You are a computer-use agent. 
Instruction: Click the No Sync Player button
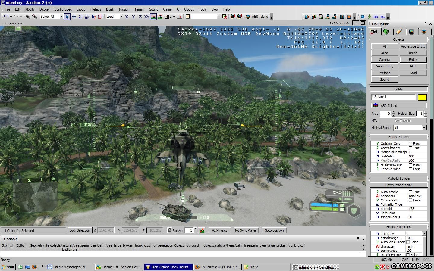[x=246, y=230]
